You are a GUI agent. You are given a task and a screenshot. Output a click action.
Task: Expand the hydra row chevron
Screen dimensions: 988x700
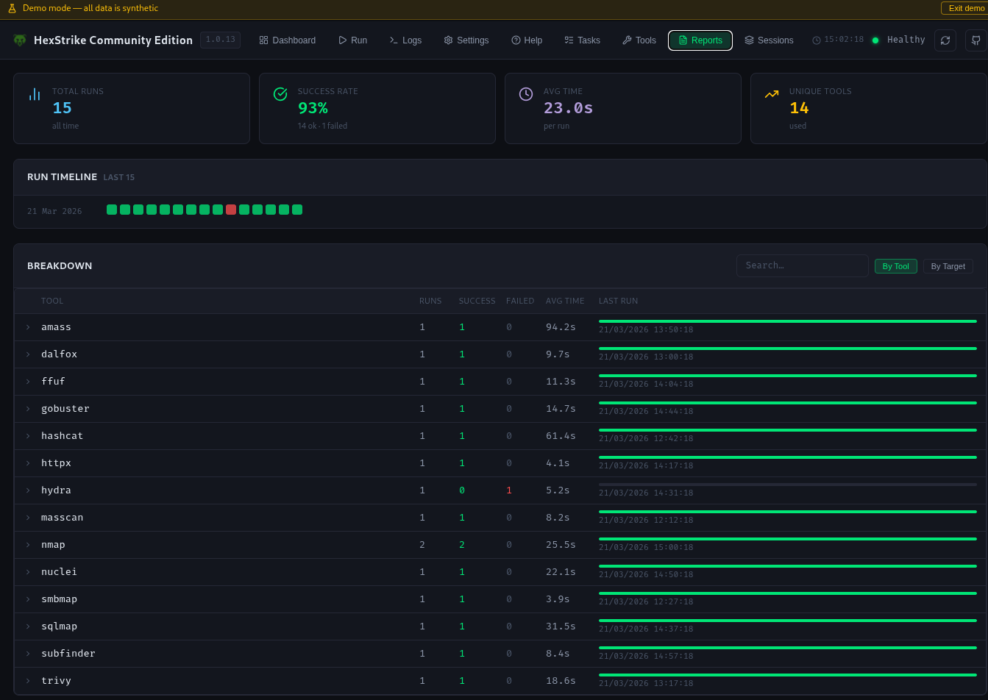(28, 490)
